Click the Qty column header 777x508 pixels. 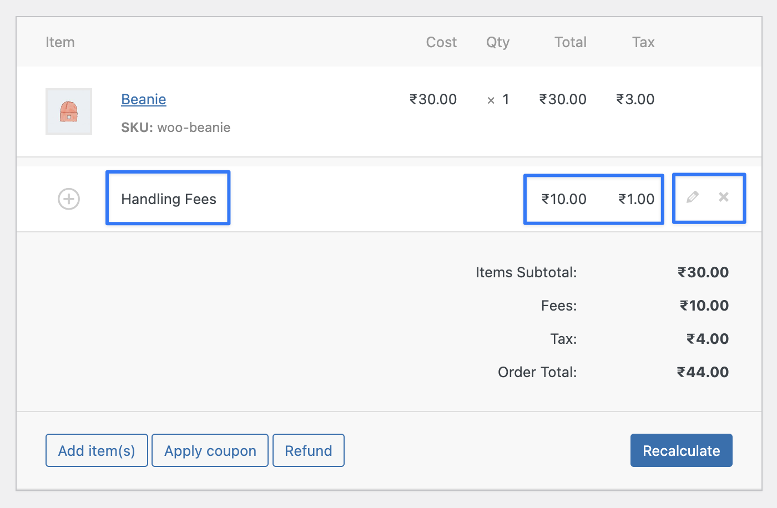[498, 43]
